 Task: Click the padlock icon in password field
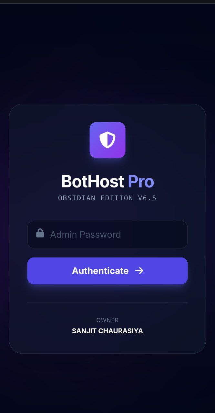40,233
